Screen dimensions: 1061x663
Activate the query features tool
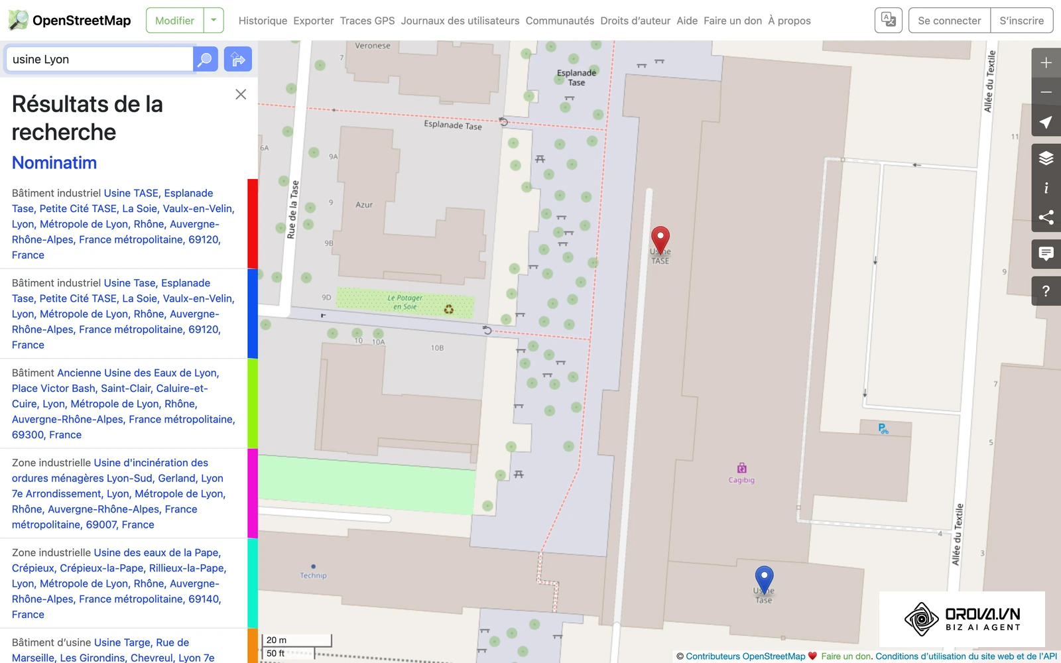click(1046, 290)
